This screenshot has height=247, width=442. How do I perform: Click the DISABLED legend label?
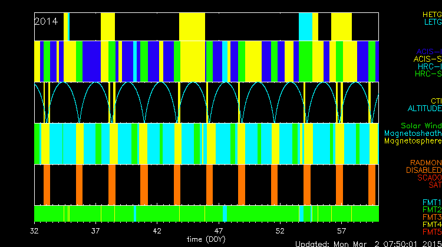[x=423, y=171]
